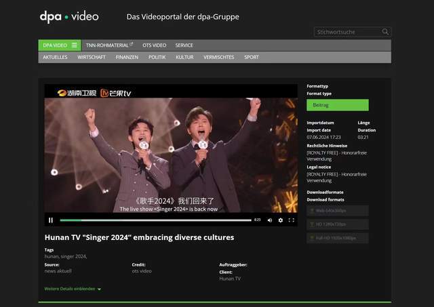Go to the SPORT category
Viewport: 434px width, 307px height.
pyautogui.click(x=252, y=58)
